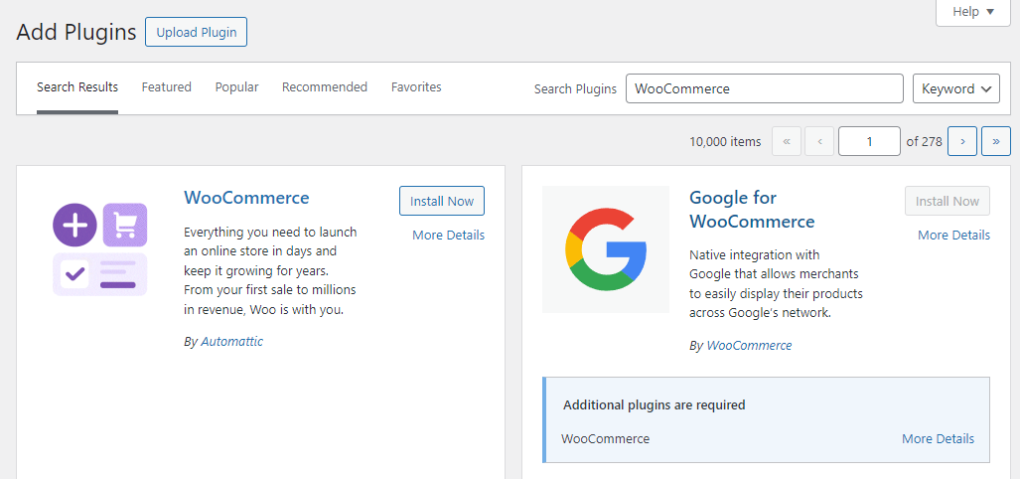
Task: Open the Favorites tab
Action: [x=416, y=87]
